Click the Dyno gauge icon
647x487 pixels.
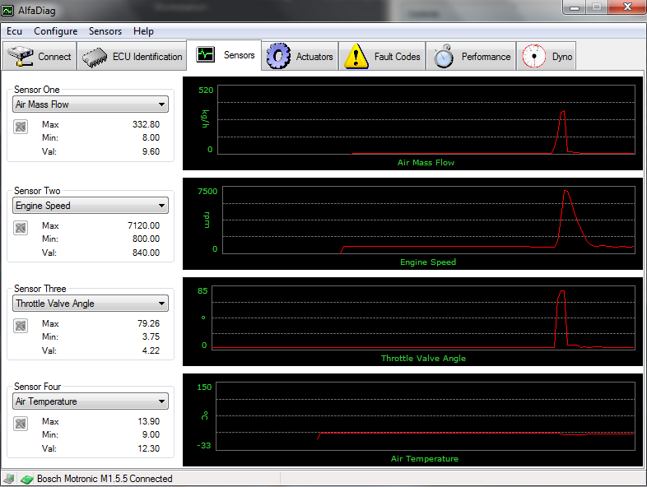click(x=535, y=57)
